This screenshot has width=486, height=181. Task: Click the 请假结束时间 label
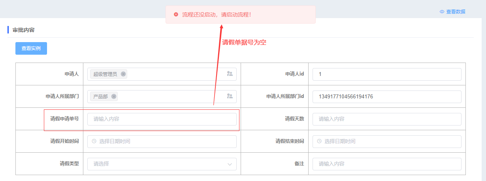tap(290, 141)
